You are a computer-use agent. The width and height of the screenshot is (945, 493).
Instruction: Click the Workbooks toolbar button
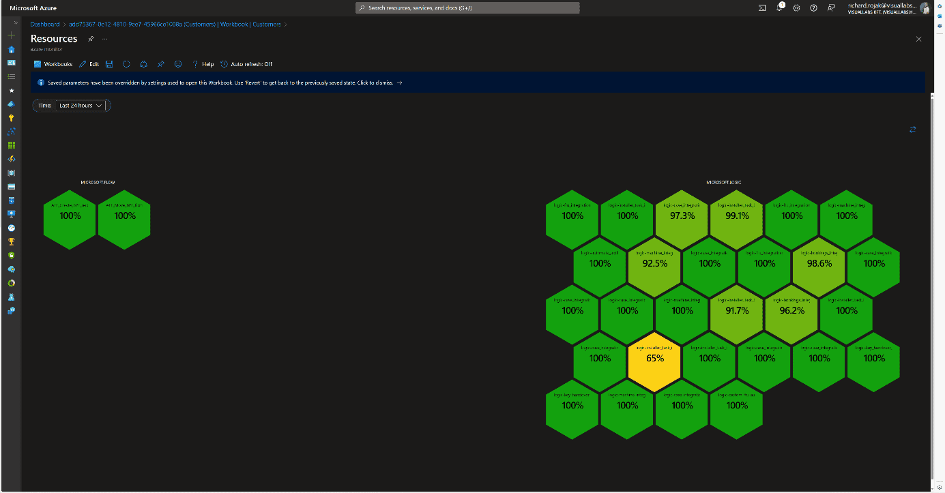coord(53,64)
